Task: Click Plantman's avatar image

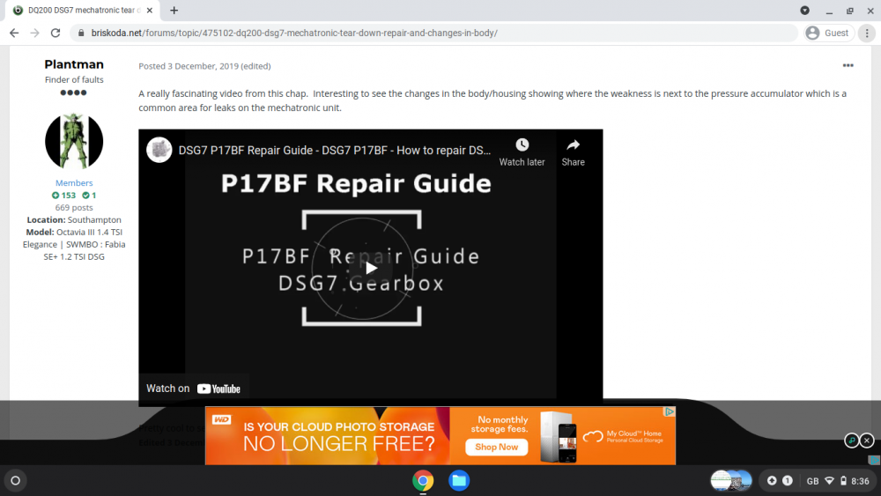Action: click(74, 141)
